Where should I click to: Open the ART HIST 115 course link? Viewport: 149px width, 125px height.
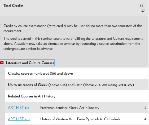pos(19,108)
